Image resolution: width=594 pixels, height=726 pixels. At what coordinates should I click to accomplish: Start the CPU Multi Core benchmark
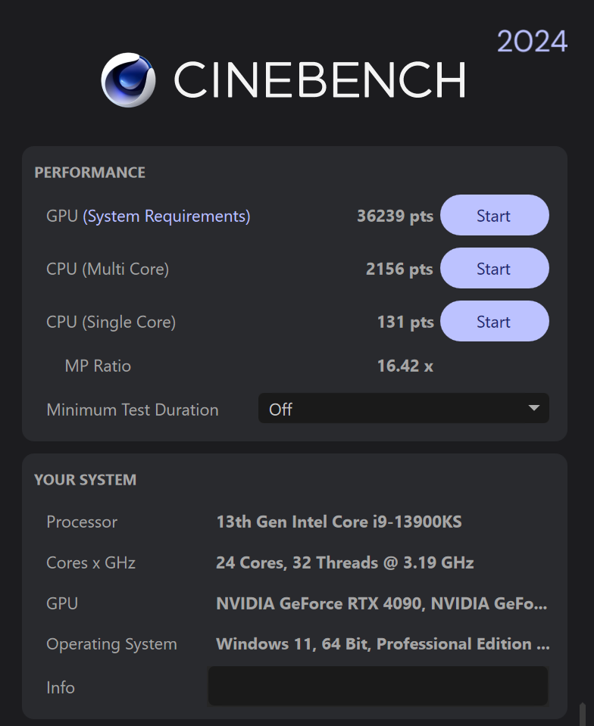click(x=494, y=269)
